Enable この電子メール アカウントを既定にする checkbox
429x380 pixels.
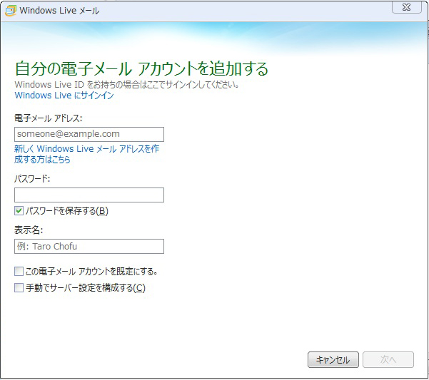tap(19, 272)
